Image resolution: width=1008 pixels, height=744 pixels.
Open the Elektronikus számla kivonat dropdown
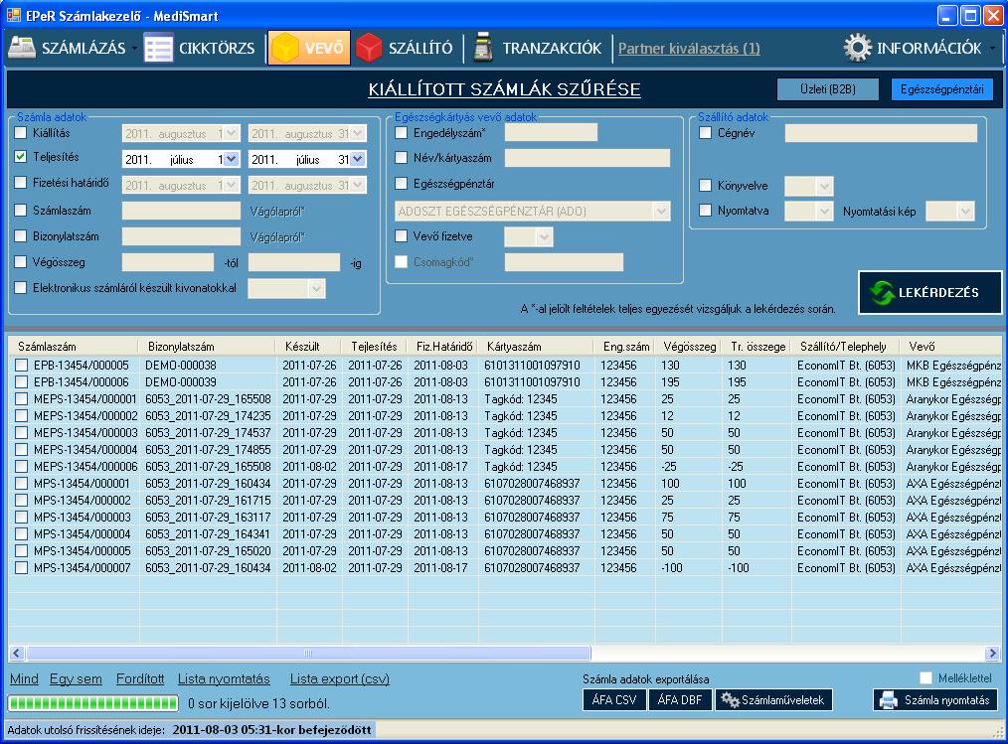[316, 288]
